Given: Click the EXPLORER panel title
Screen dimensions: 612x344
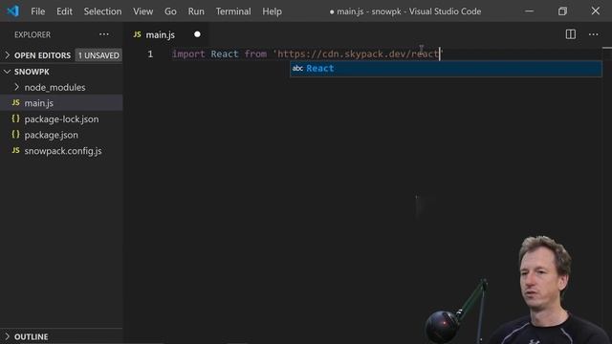Looking at the screenshot, I should [33, 34].
